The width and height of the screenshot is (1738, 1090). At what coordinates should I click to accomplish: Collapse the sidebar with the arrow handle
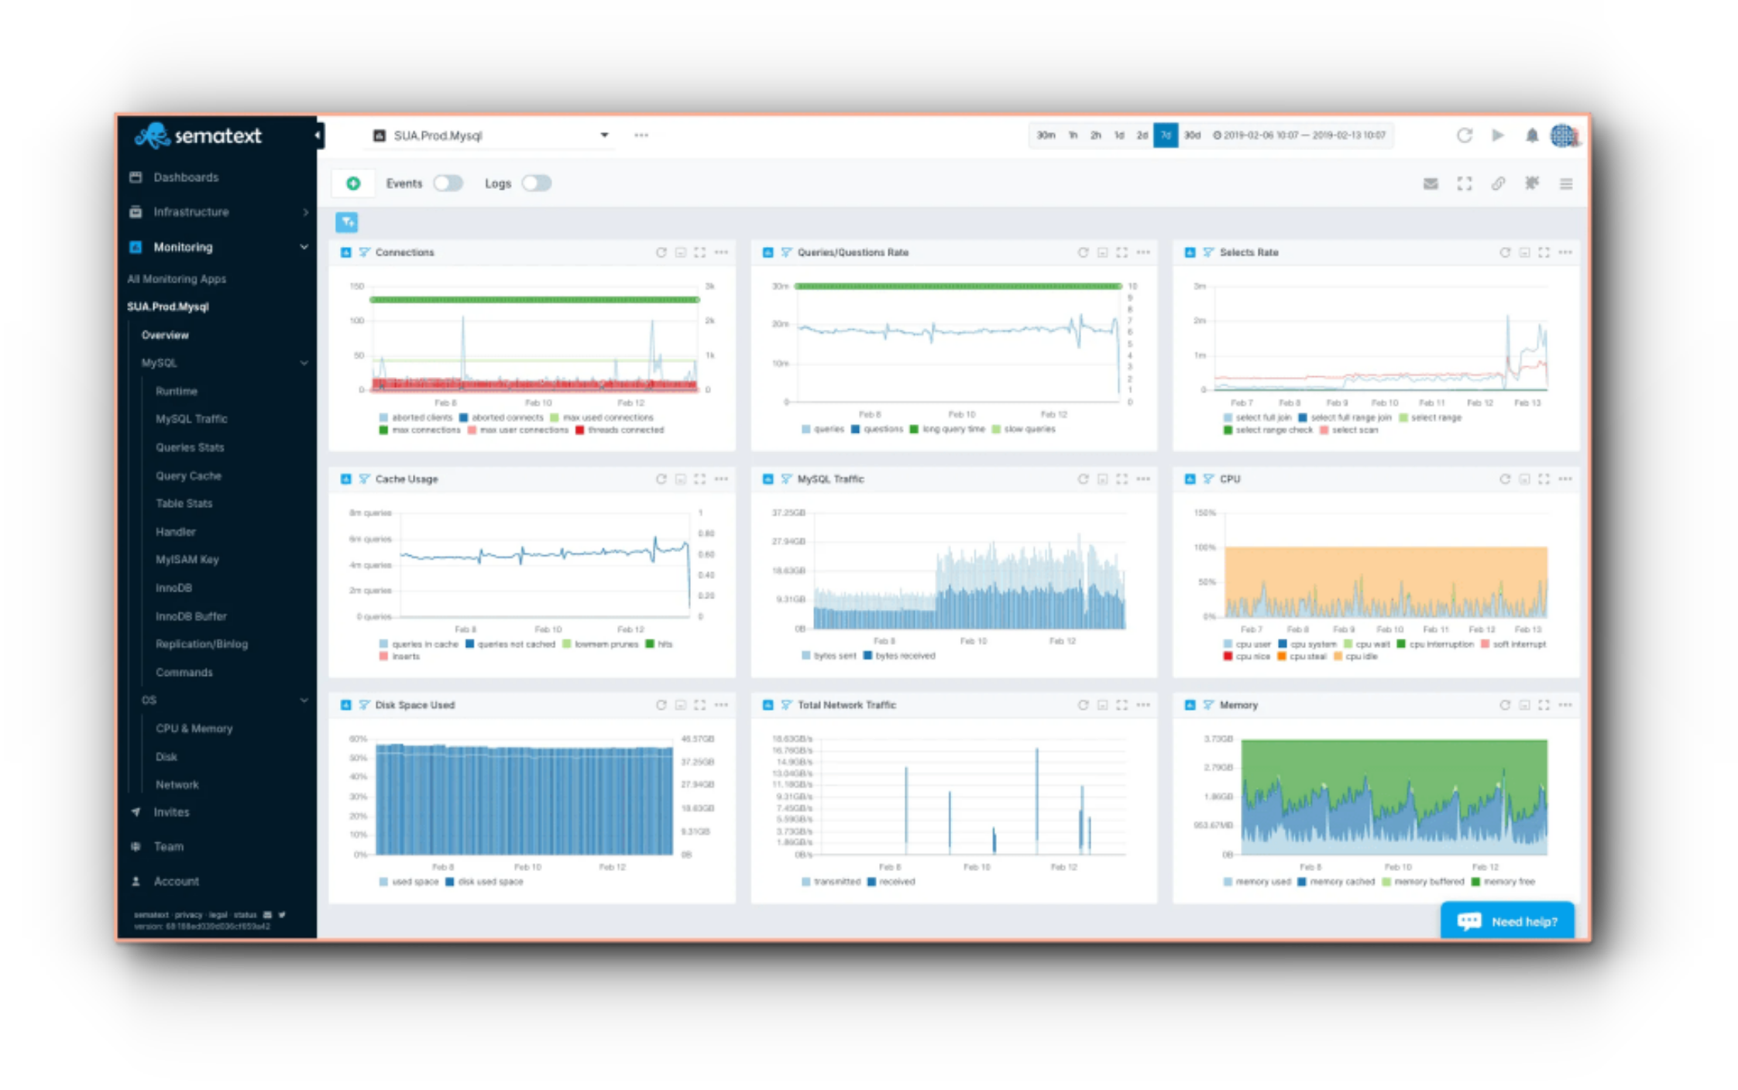click(318, 135)
